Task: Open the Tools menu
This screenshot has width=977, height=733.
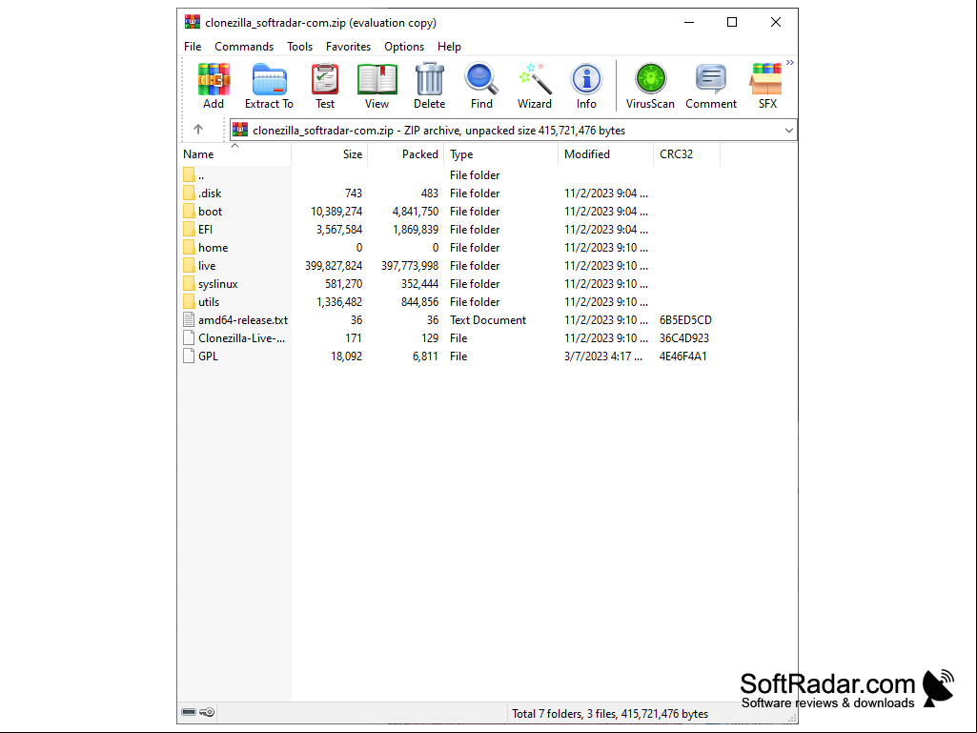Action: pos(299,47)
